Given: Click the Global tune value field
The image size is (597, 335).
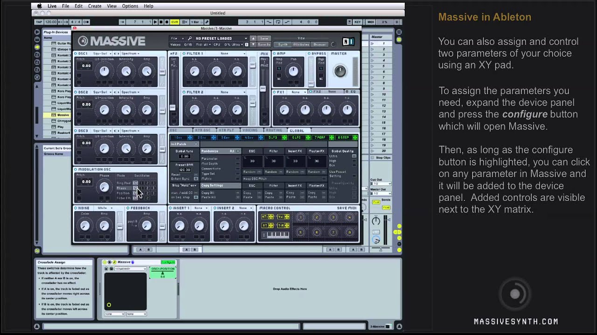Looking at the screenshot, I should coord(185,157).
